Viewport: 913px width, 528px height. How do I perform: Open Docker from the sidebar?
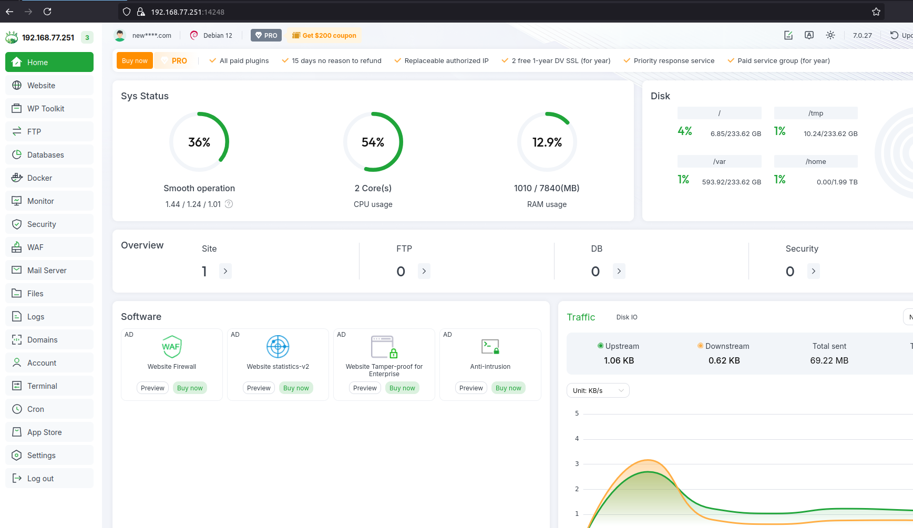click(x=49, y=178)
